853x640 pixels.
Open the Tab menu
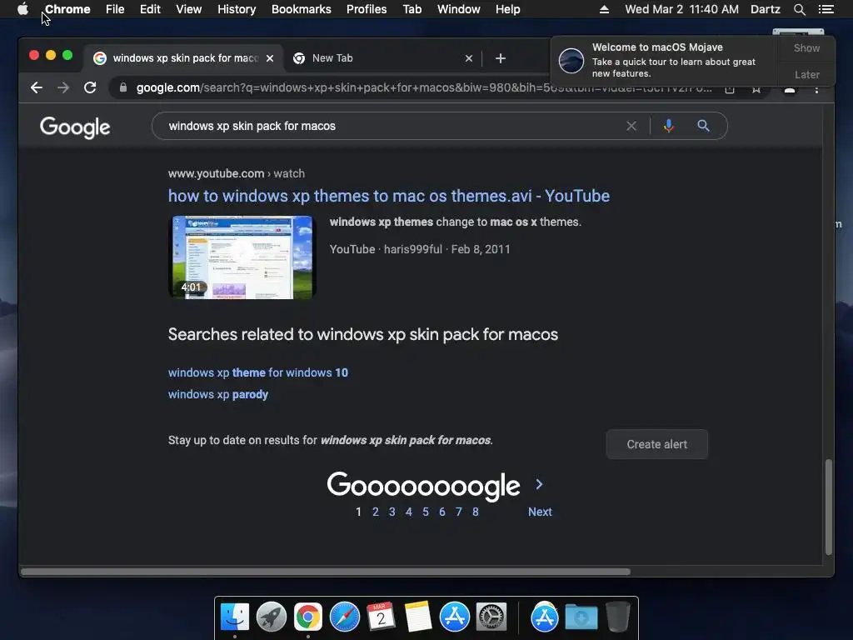tap(412, 9)
